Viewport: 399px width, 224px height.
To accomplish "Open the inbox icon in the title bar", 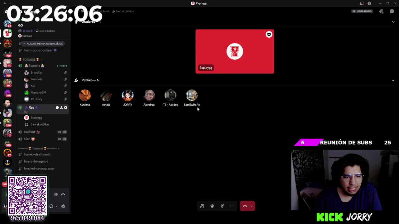I will pyautogui.click(x=362, y=3).
